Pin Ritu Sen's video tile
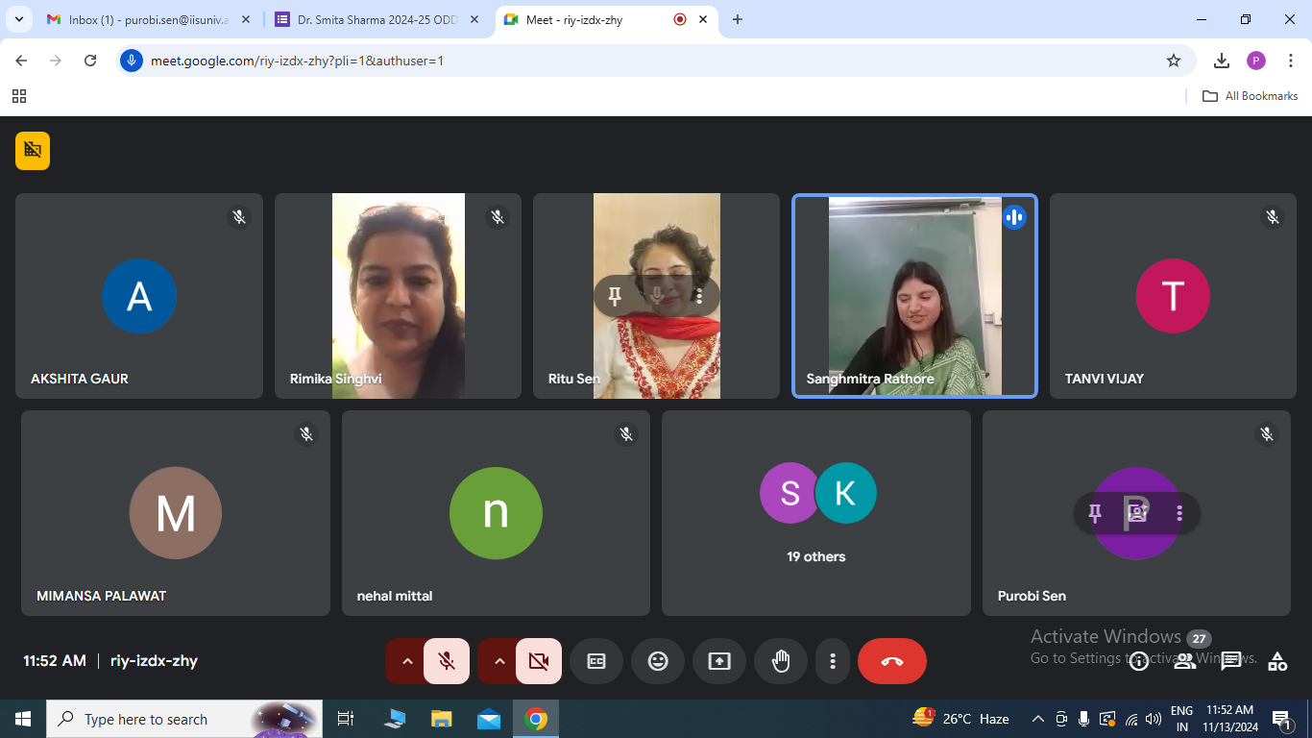This screenshot has width=1312, height=738. [616, 296]
